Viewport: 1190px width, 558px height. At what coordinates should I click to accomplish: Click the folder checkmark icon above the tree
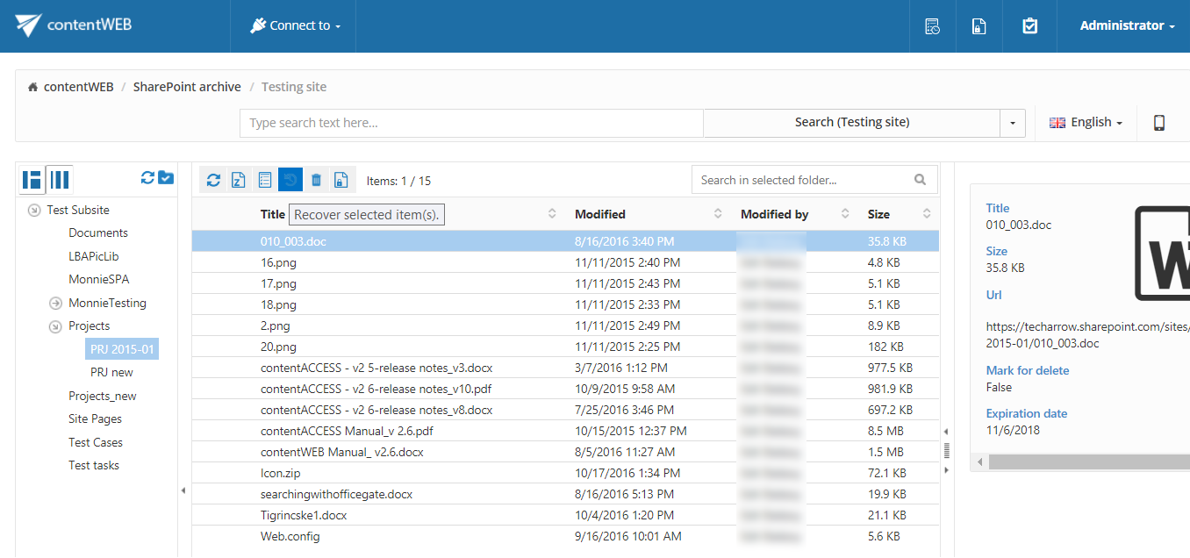click(166, 178)
